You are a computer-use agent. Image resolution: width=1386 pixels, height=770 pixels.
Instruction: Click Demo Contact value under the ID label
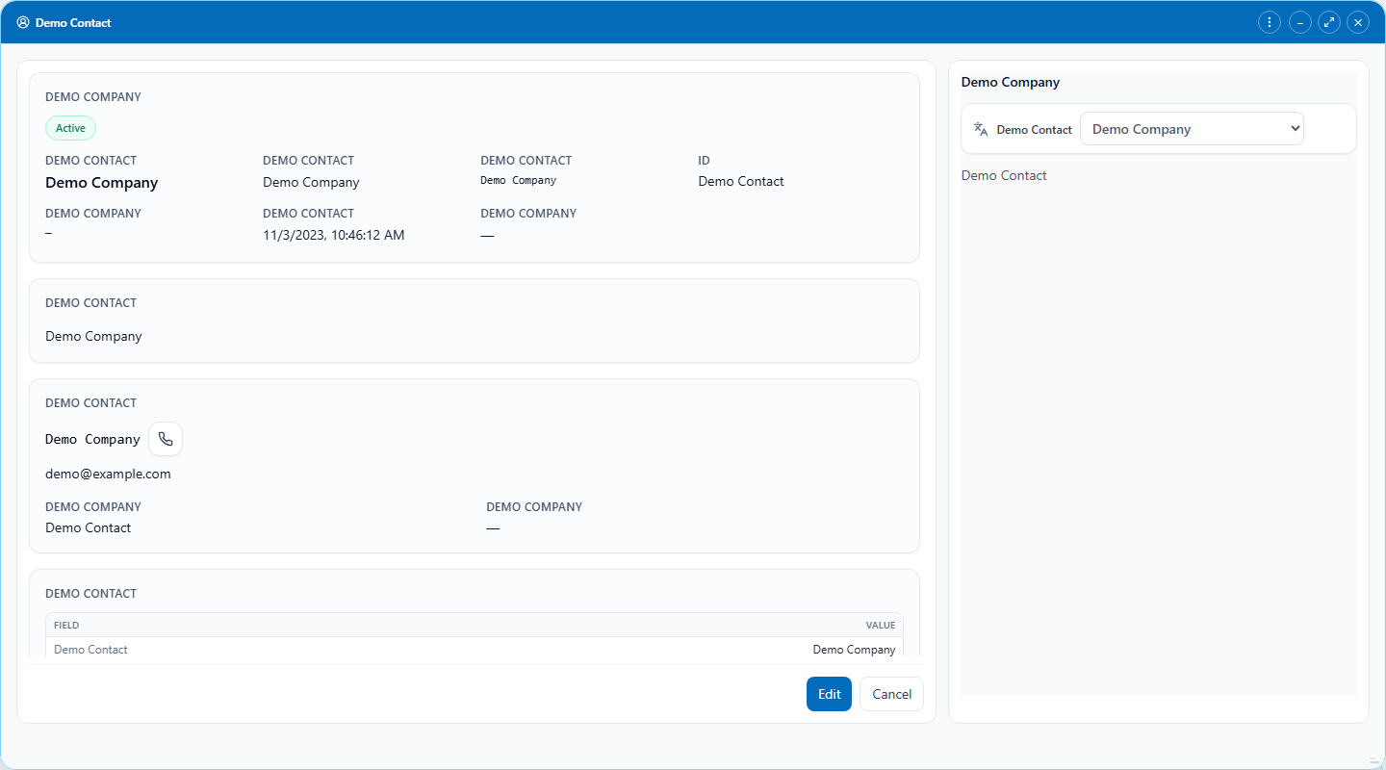coord(741,181)
